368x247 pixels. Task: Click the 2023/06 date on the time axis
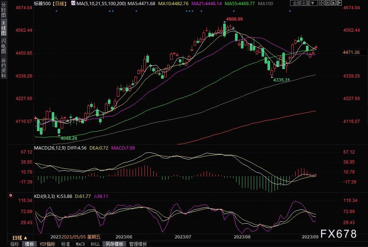pyautogui.click(x=124, y=237)
